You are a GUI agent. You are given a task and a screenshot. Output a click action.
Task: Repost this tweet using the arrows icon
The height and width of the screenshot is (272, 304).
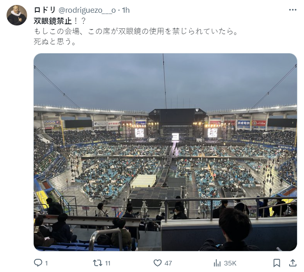pyautogui.click(x=97, y=263)
